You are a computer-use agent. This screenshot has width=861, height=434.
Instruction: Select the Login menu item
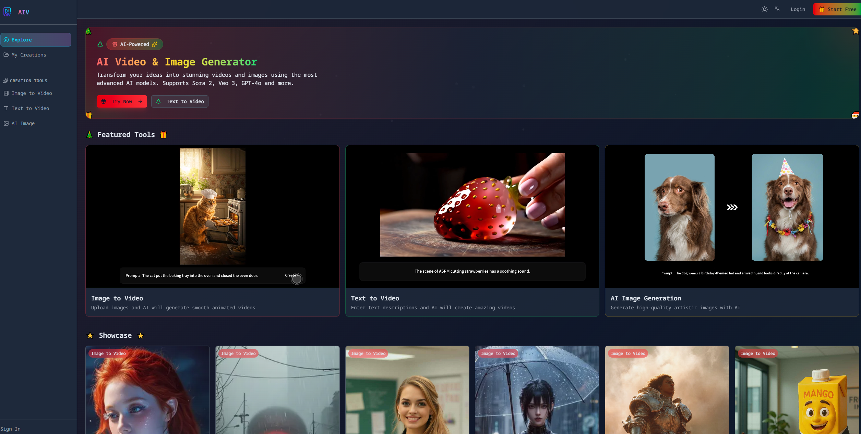pyautogui.click(x=798, y=9)
